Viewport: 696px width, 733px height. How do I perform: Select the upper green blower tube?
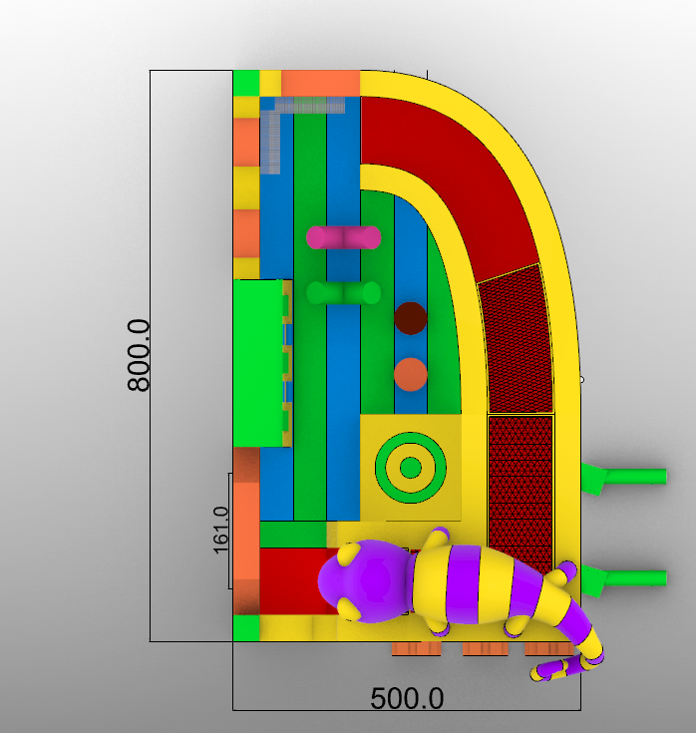(624, 479)
